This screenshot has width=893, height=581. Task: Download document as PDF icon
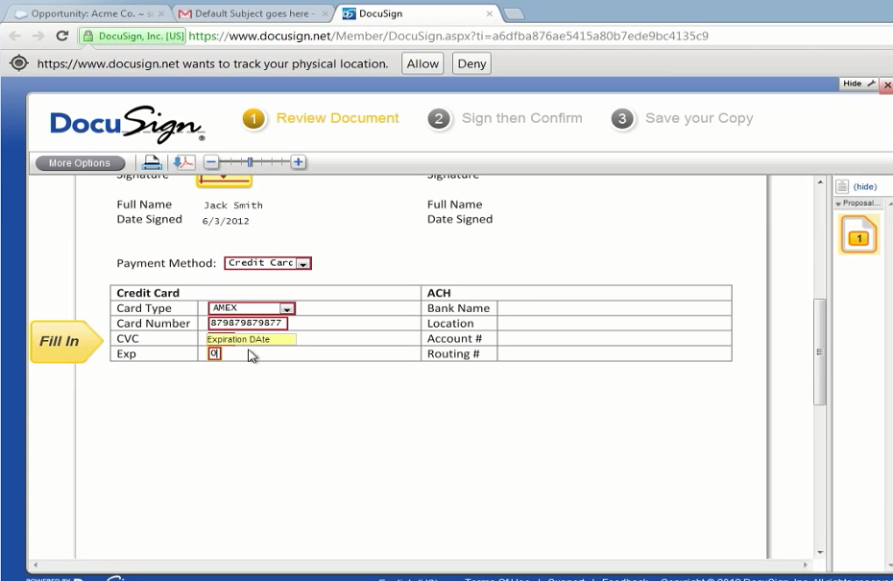pos(184,163)
